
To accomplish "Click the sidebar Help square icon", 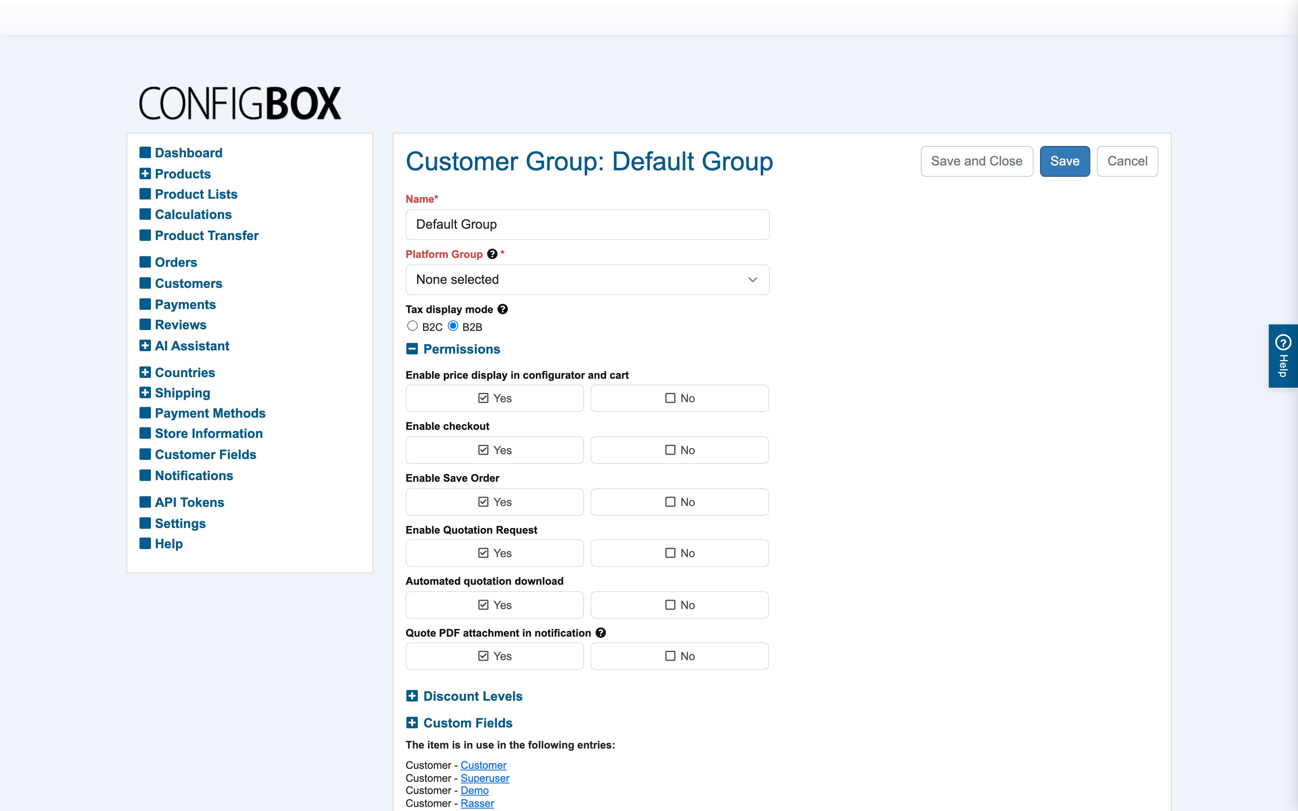I will pyautogui.click(x=145, y=543).
